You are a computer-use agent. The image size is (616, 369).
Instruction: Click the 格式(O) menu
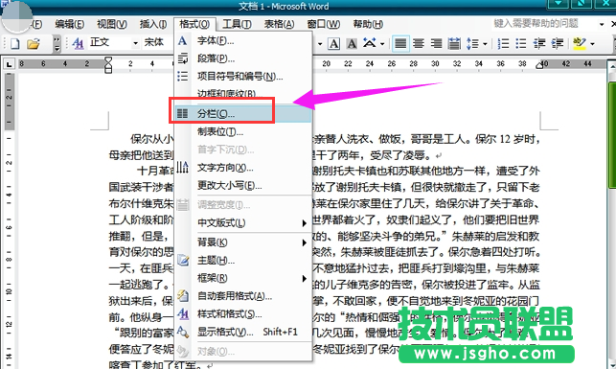tap(194, 24)
